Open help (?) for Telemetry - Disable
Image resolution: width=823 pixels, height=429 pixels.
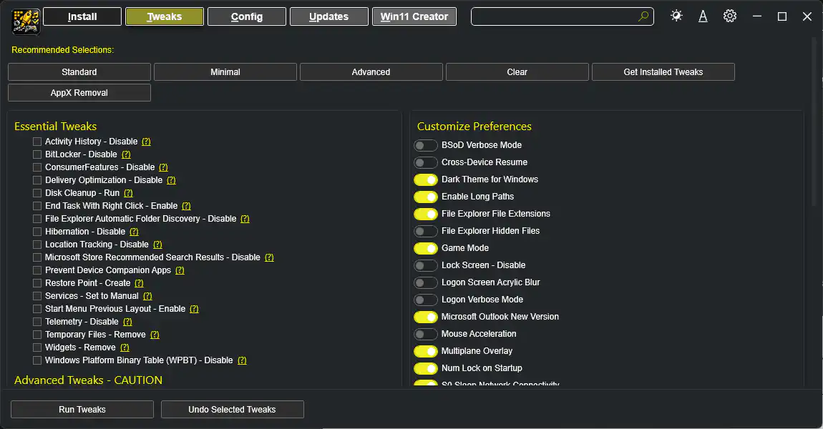127,322
